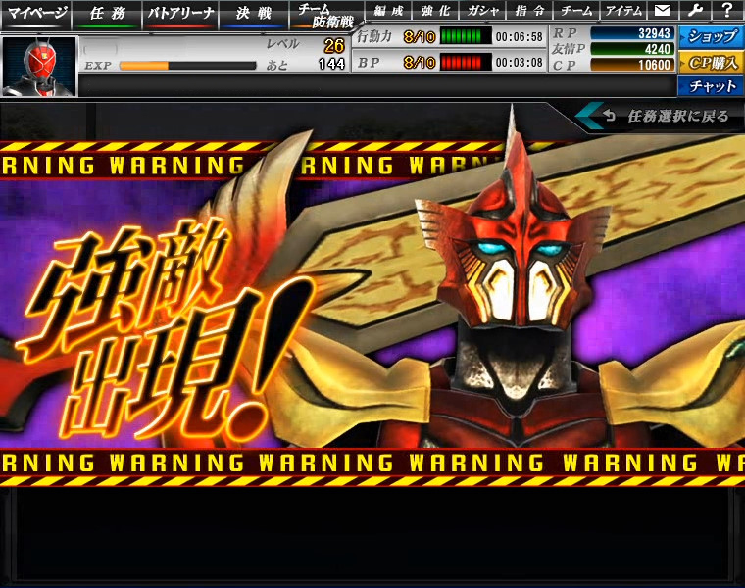The height and width of the screenshot is (588, 745).
Task: Click the BP timer 00:03:08
Action: click(x=519, y=62)
